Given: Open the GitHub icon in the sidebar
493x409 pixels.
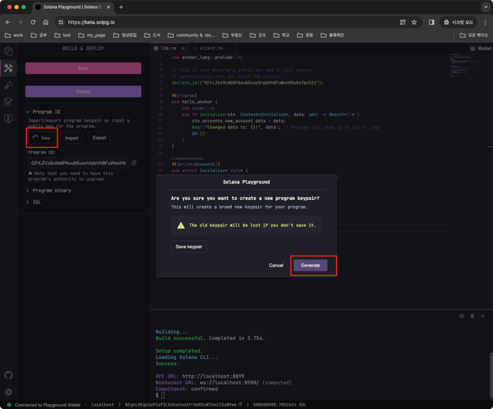Looking at the screenshot, I should pyautogui.click(x=9, y=375).
